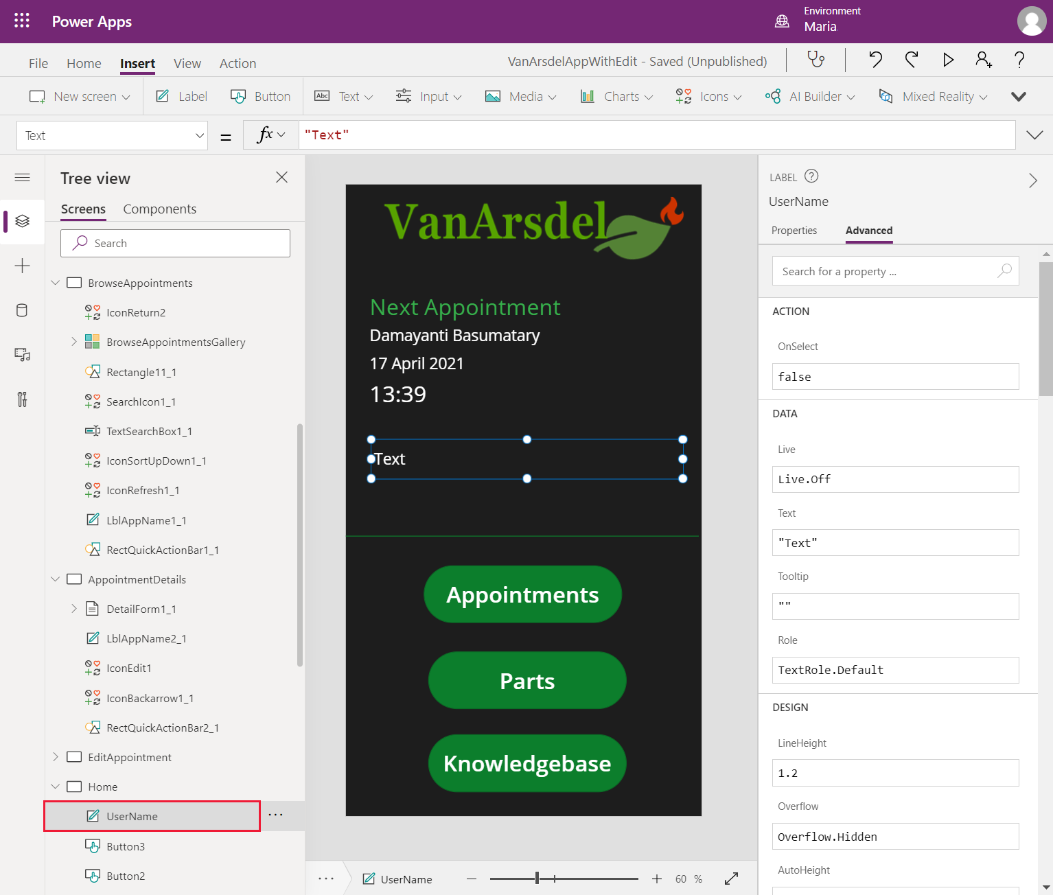Click the Search for a property field
This screenshot has width=1053, height=895.
(x=895, y=271)
